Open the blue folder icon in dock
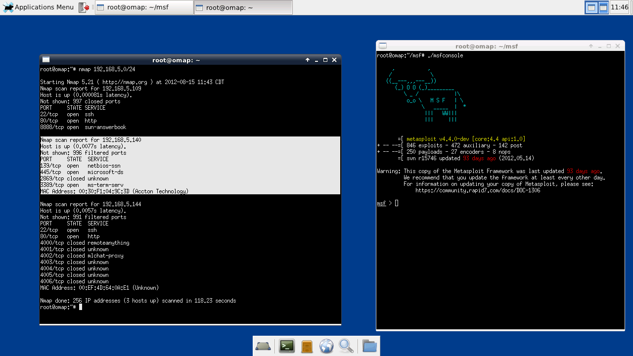This screenshot has width=633, height=356. 369,346
